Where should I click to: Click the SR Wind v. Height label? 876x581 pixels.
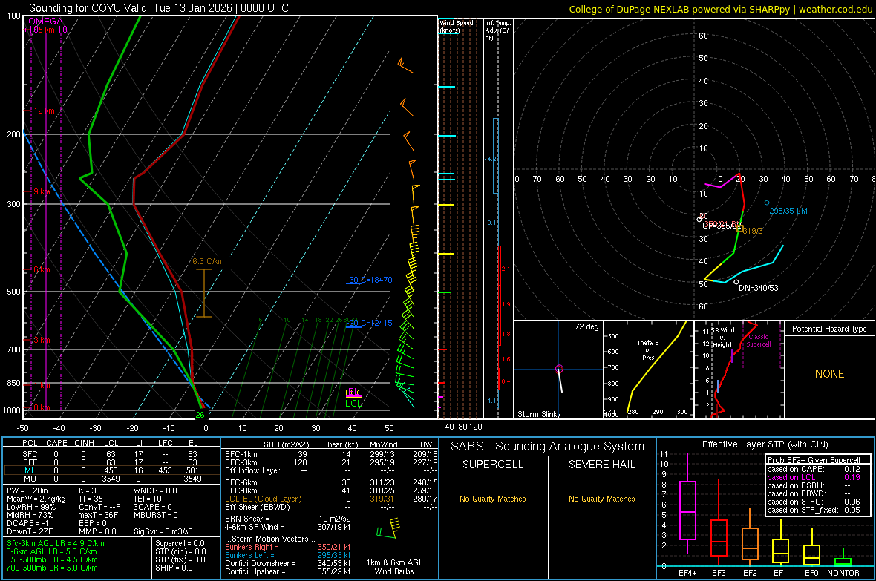[723, 338]
